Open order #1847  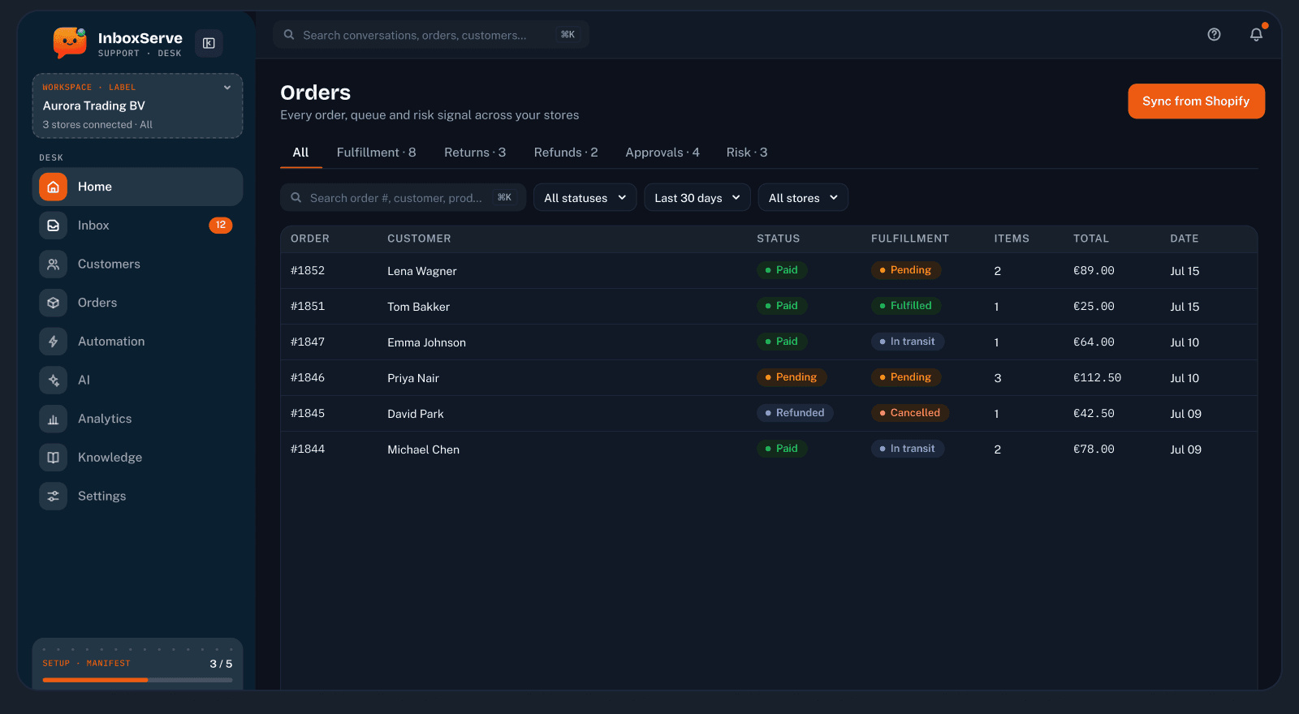[308, 342]
